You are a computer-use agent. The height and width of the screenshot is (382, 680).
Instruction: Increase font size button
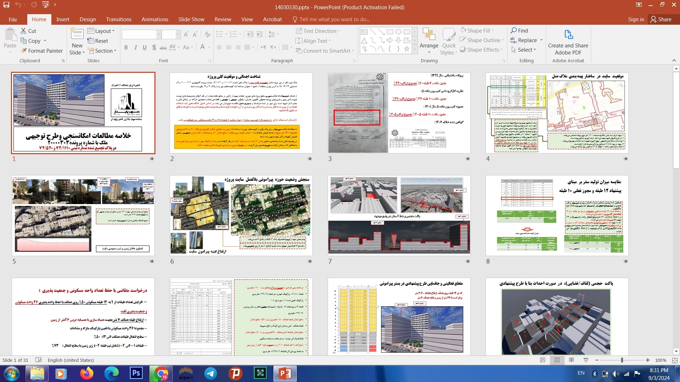[186, 34]
